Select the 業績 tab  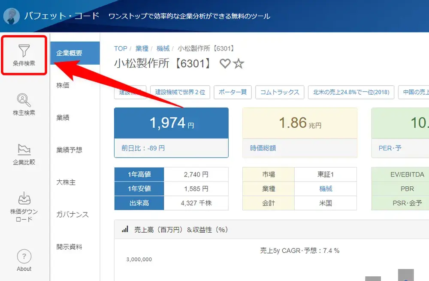coord(63,117)
